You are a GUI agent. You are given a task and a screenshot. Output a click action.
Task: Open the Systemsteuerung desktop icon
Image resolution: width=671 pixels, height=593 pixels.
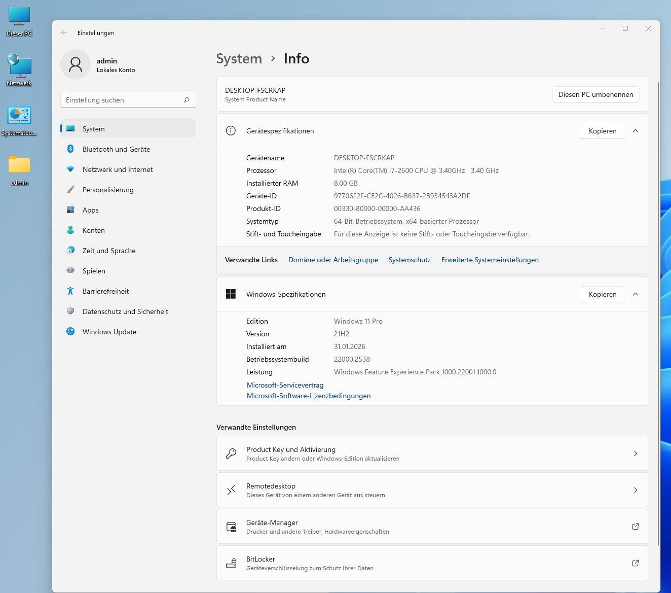pos(19,121)
